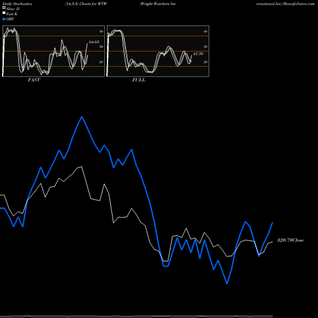Image resolution: width=318 pixels, height=318 pixels.
Task: Click the 41.56 value in FULL chart
Action: pos(198,54)
